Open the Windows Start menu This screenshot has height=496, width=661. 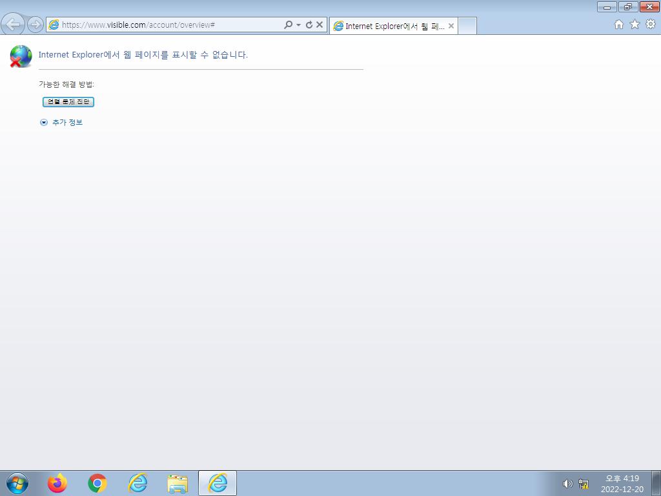17,483
